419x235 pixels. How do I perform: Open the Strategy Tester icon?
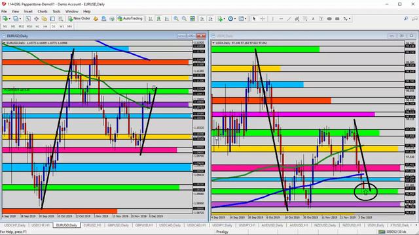(61, 19)
